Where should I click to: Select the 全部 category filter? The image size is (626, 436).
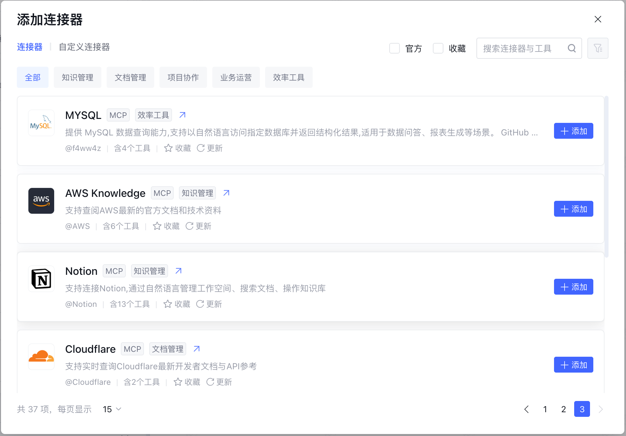pos(33,77)
